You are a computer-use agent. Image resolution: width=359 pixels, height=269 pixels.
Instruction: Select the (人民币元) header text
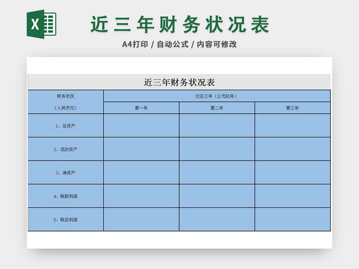coord(66,108)
